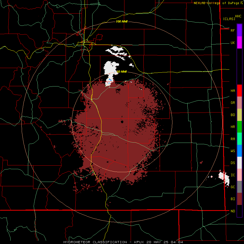The width and height of the screenshot is (244, 244).
Task: Click the white pink echo at right map edge
Action: (x=224, y=178)
